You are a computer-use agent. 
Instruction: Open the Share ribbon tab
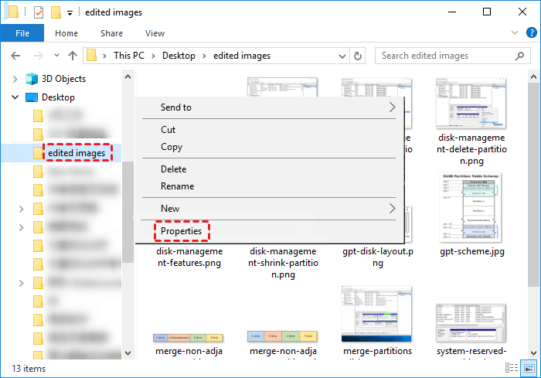(111, 33)
